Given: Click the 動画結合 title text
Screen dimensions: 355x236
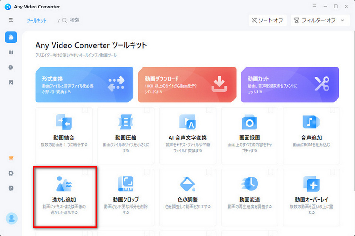Looking at the screenshot, I should [64, 138].
